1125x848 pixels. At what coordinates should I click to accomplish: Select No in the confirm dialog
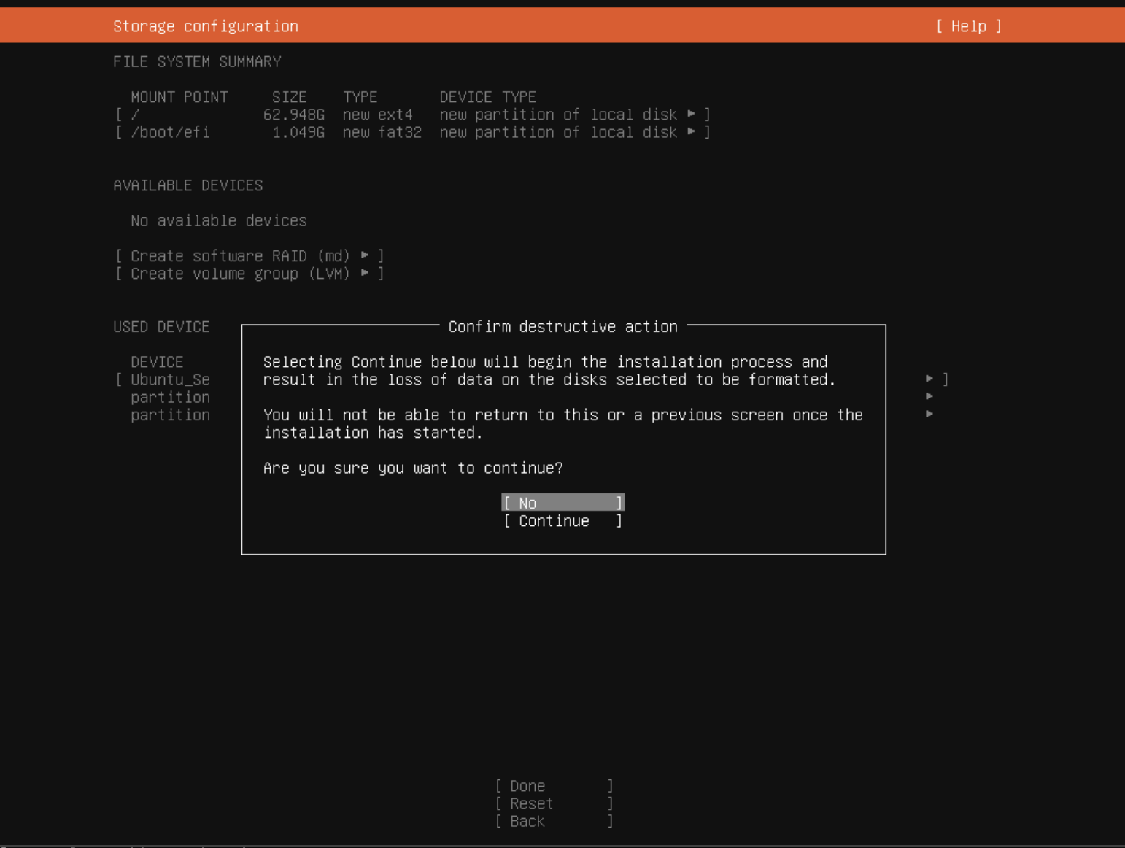[562, 503]
